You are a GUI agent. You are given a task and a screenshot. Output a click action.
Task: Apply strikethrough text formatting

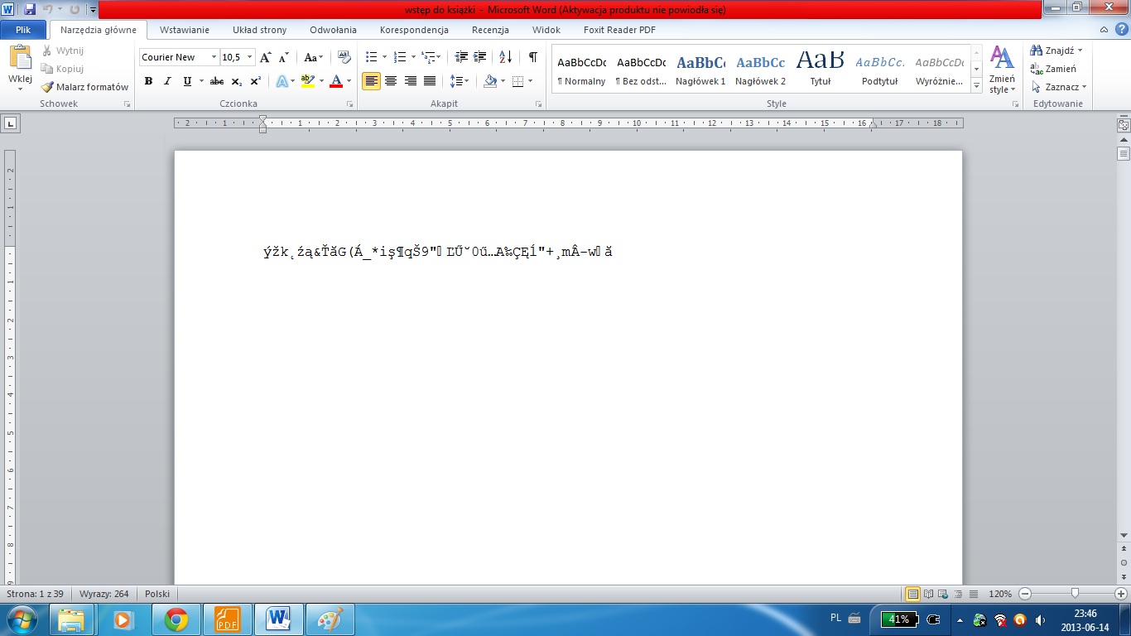(217, 81)
